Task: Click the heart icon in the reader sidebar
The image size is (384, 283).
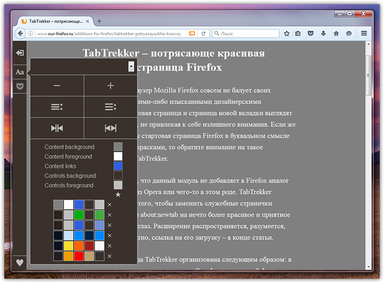Action: 20,263
